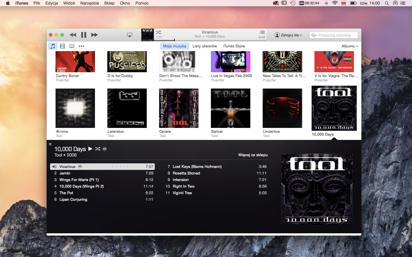Open the Albumy view dropdown
Screen dimensions: 412x257
pyautogui.click(x=350, y=46)
